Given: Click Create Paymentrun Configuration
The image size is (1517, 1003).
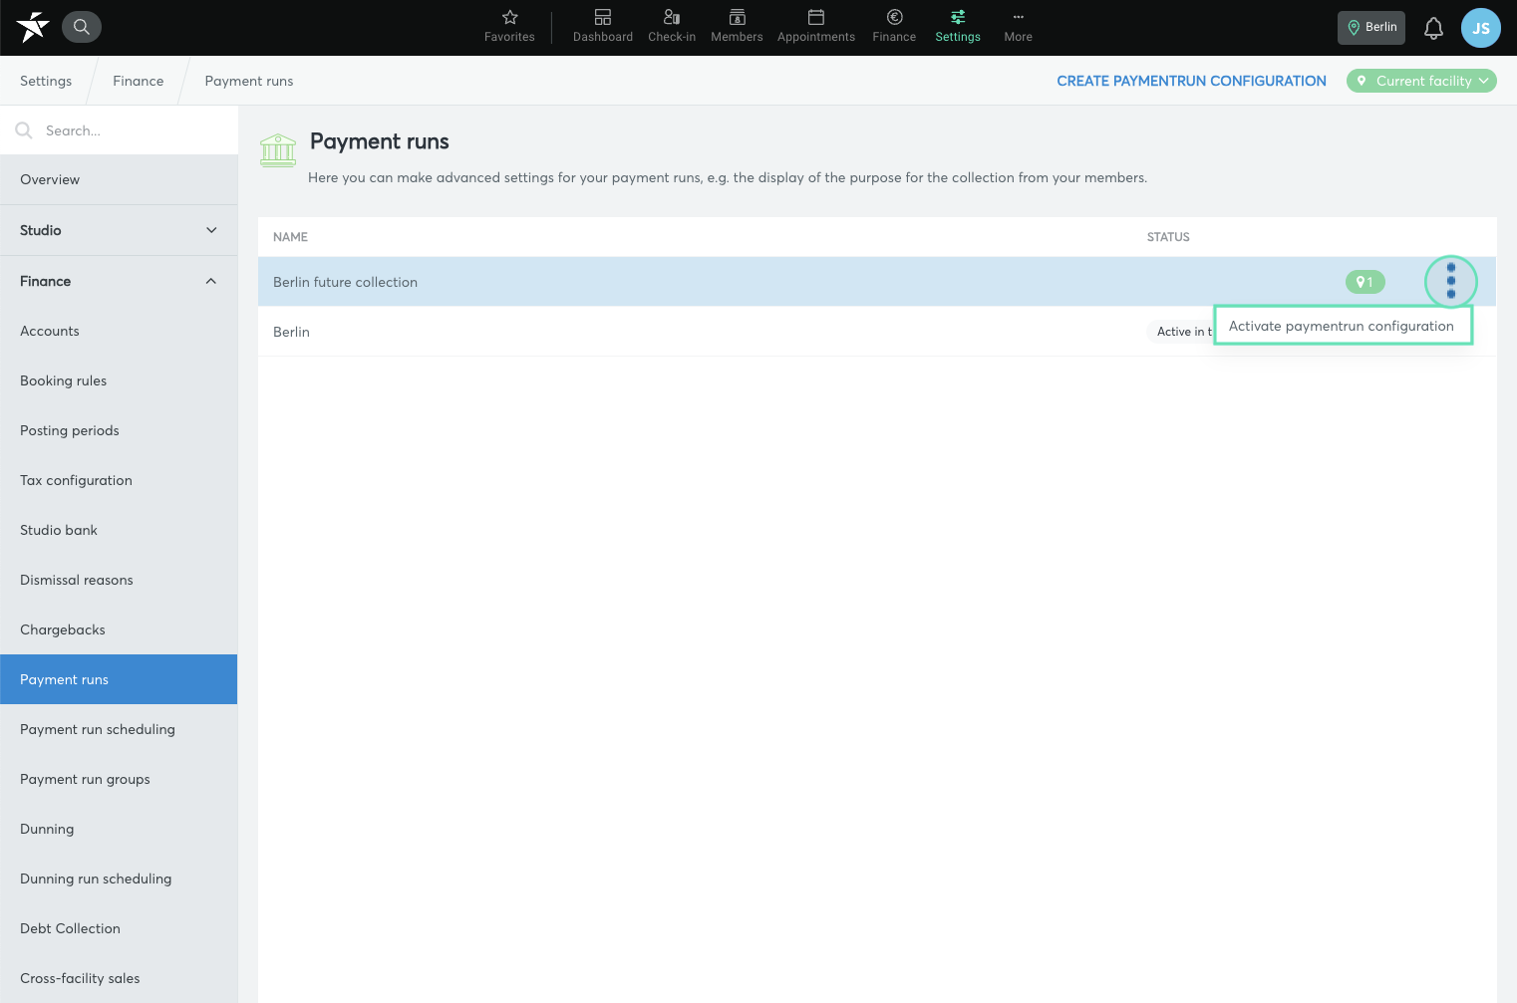Looking at the screenshot, I should (1191, 81).
